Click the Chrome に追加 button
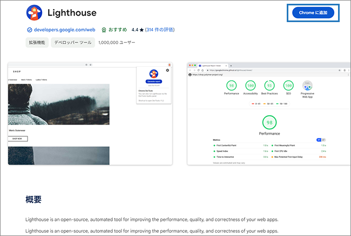This screenshot has width=351, height=236. [313, 13]
